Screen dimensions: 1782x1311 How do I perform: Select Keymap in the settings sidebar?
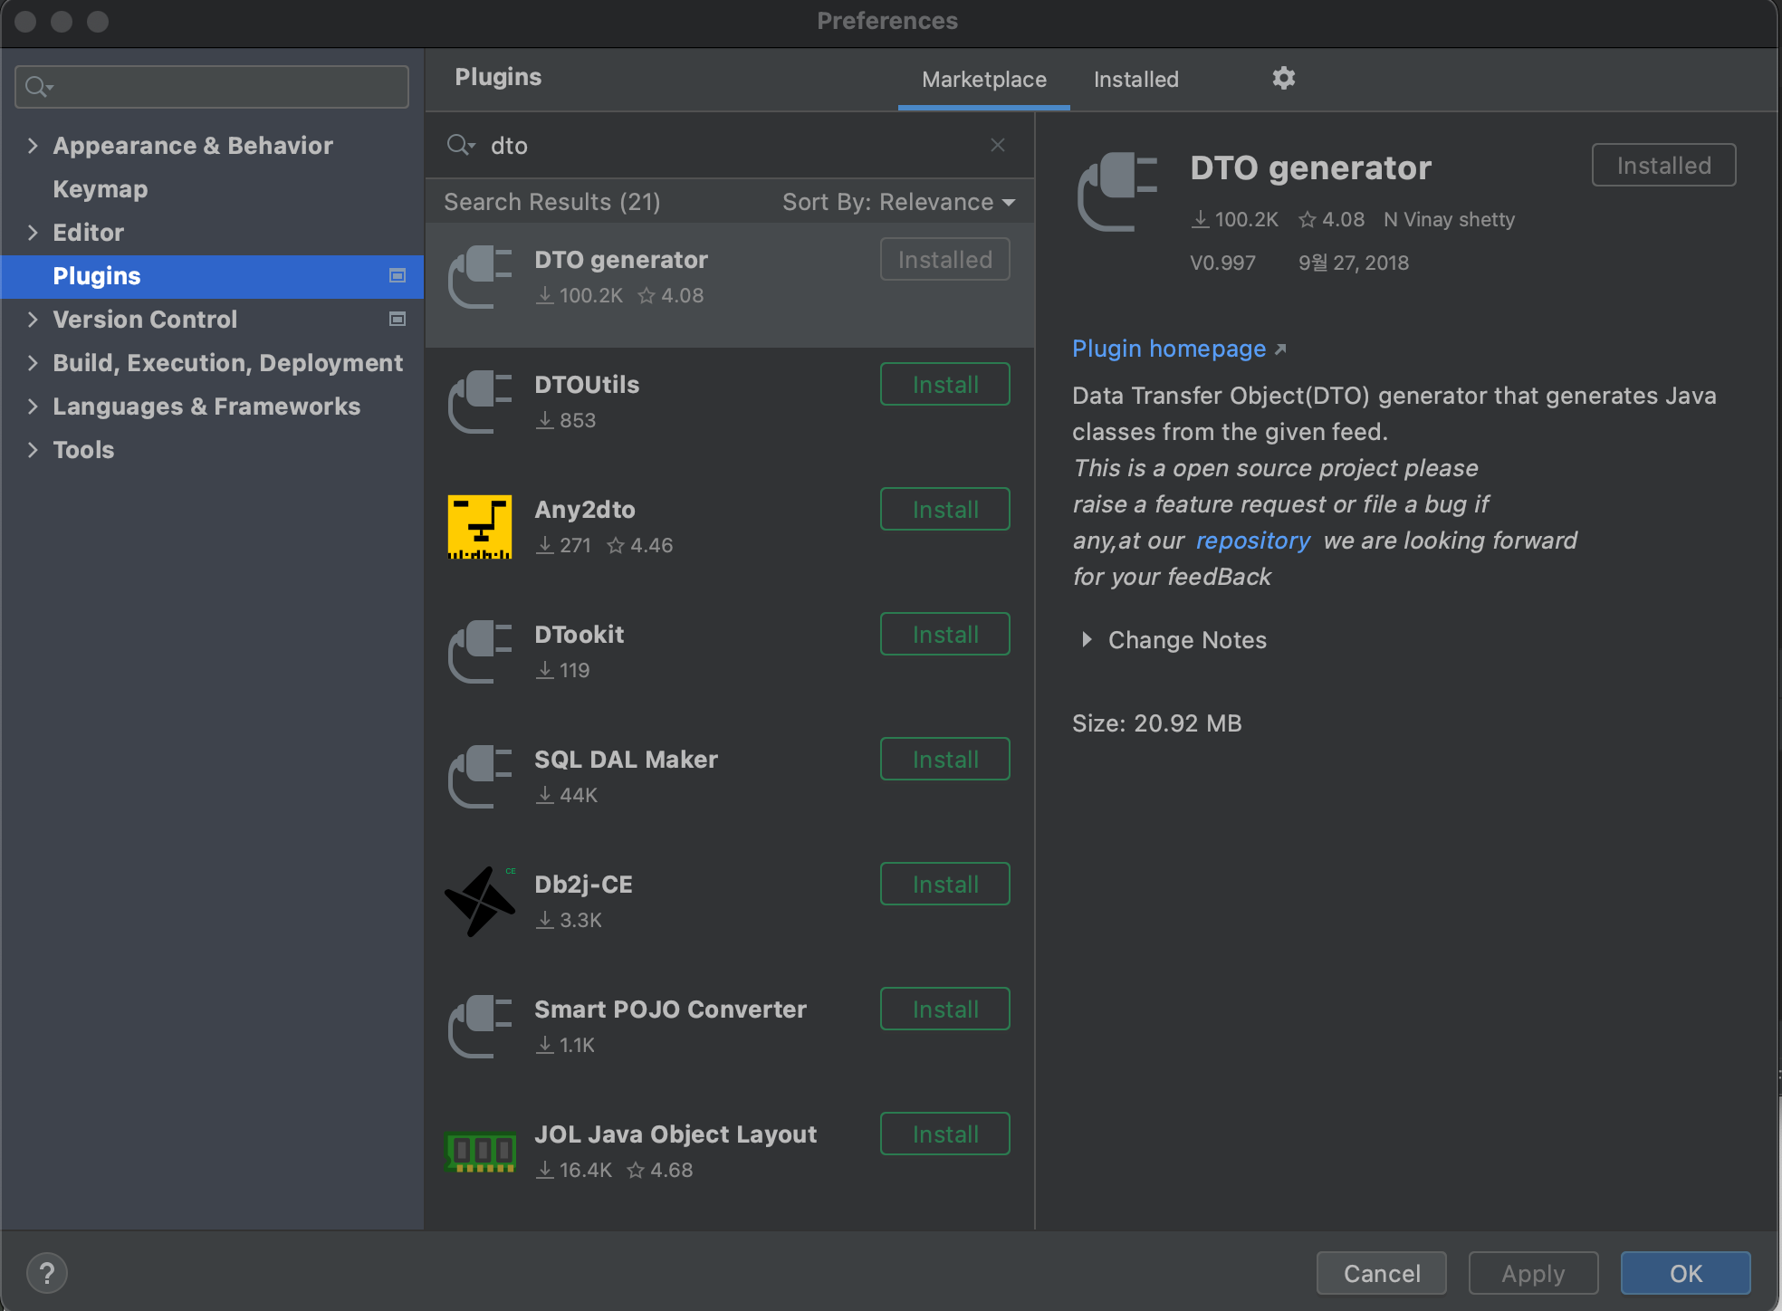click(101, 189)
